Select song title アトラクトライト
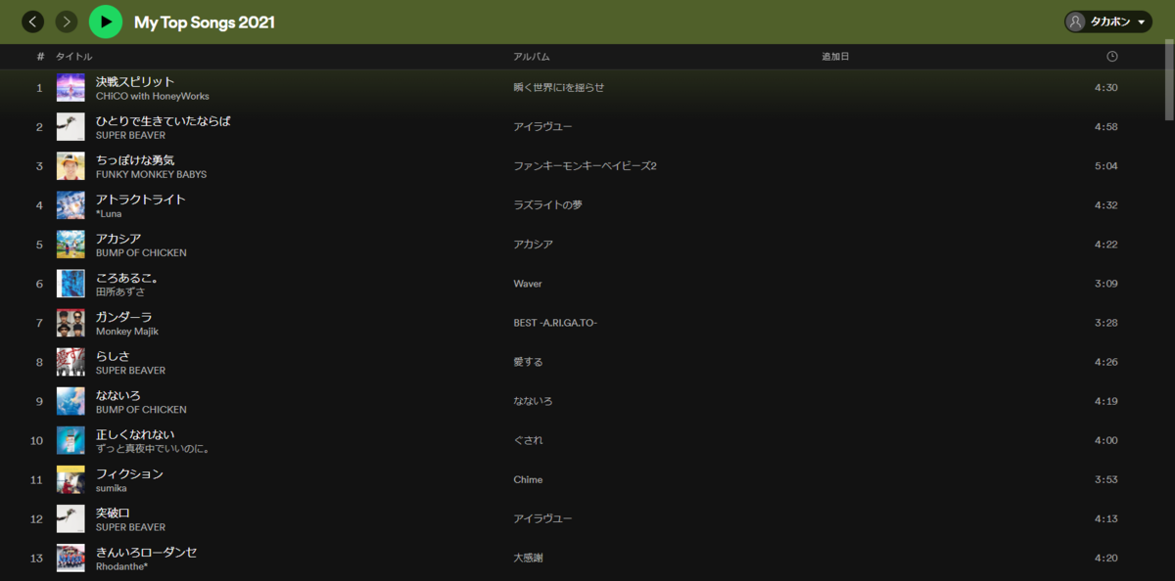 pos(141,199)
